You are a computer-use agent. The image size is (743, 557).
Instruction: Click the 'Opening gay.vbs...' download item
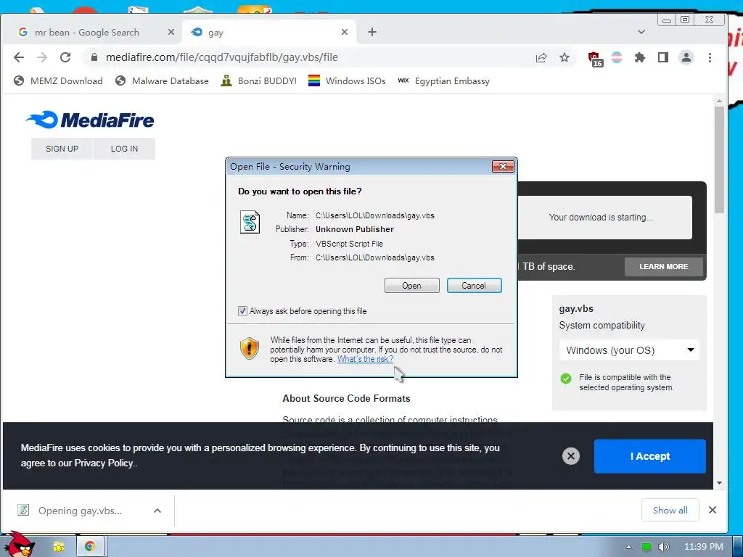[x=80, y=511]
